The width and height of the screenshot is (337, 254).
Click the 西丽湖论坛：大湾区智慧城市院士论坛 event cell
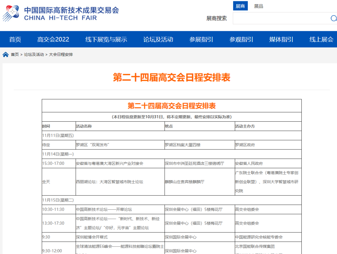[x=120, y=182]
